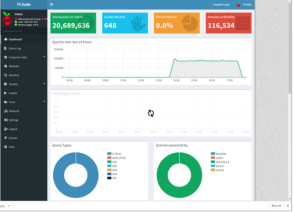Open the Help page in sidebar
Viewport: 293px width, 212px height.
pos(11,147)
